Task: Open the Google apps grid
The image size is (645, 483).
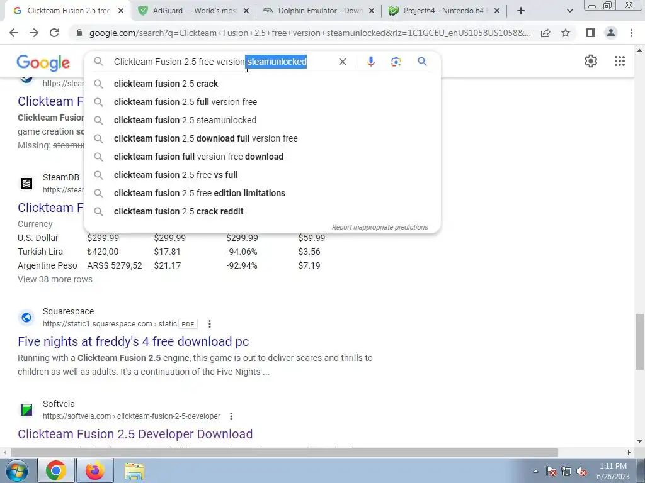Action: click(x=620, y=61)
